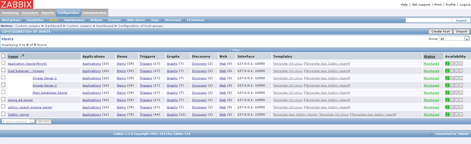Open the Inventory menu
471x144 pixels.
[30, 13]
